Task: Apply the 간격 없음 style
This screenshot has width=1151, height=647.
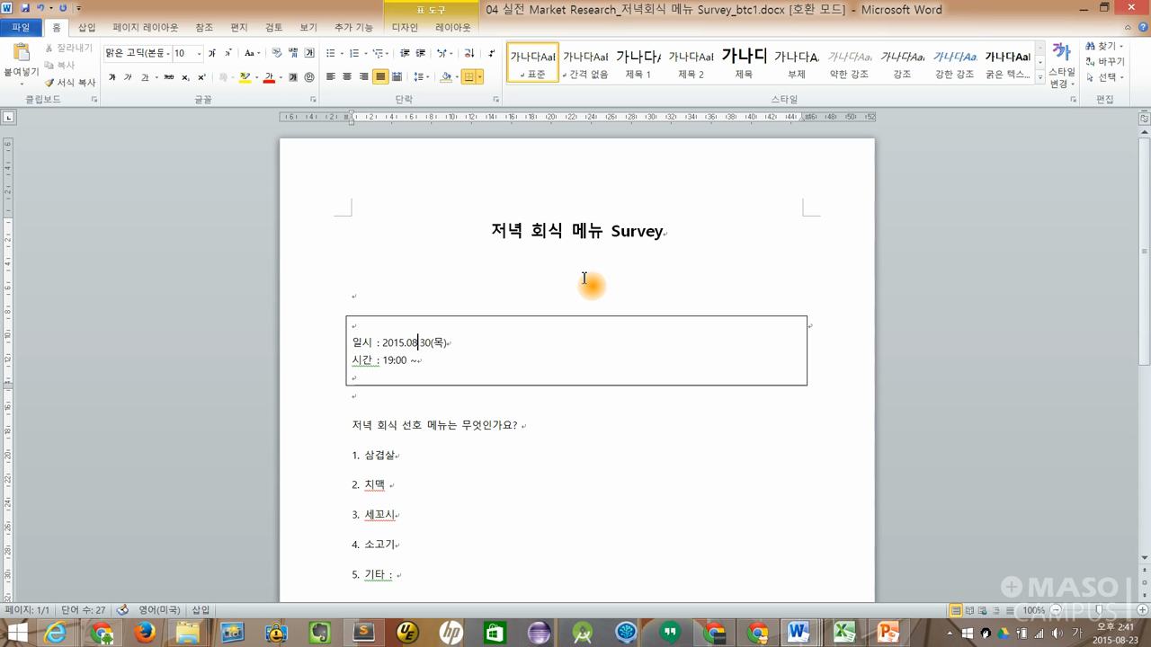Action: click(x=585, y=63)
